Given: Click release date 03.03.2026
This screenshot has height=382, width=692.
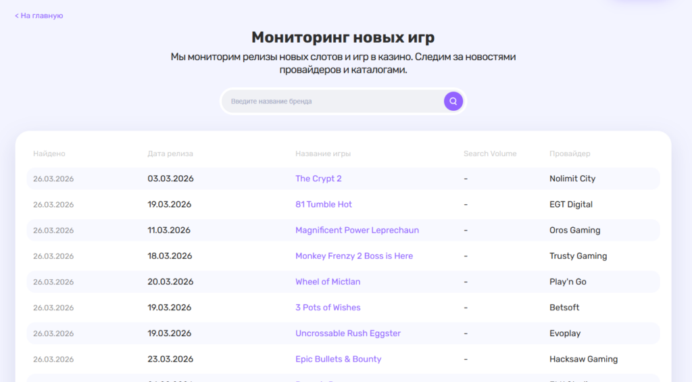Looking at the screenshot, I should point(170,178).
